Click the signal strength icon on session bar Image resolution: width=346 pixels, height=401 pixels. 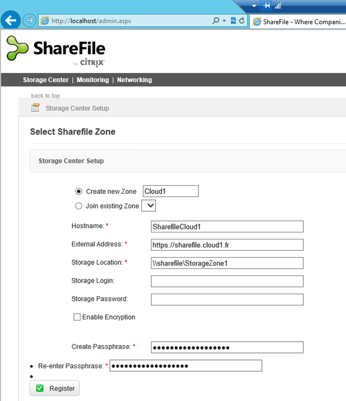[x=278, y=6]
